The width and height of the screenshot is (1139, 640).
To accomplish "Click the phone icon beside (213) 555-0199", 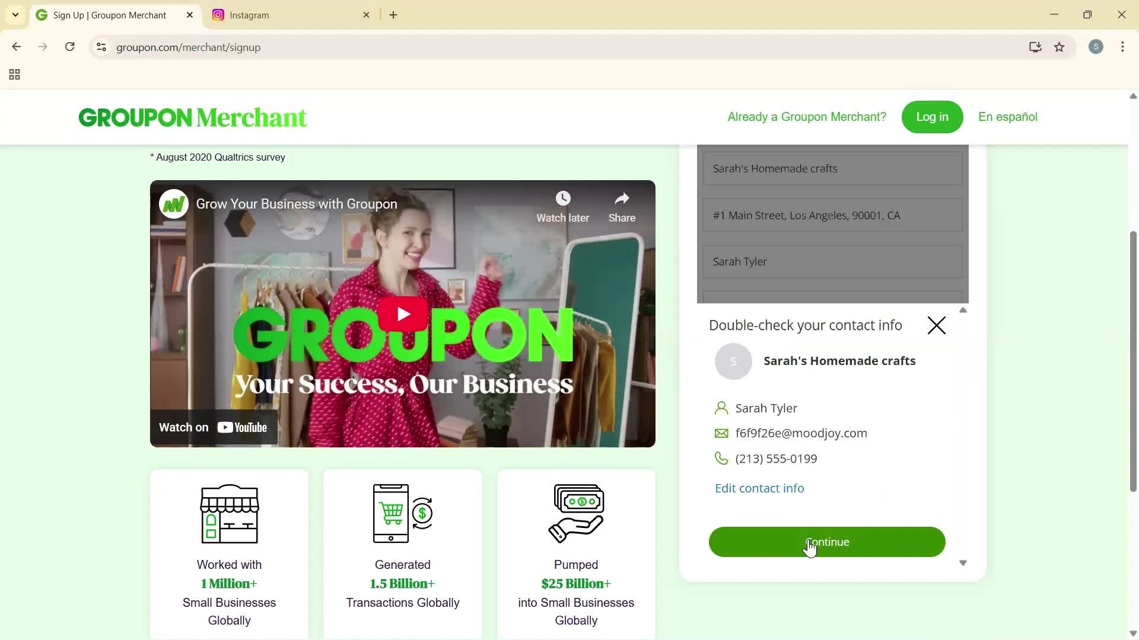I will 721,458.
